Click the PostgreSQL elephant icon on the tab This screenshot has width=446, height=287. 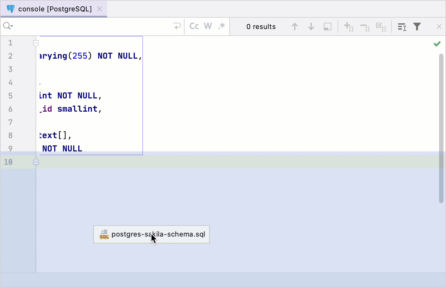11,9
